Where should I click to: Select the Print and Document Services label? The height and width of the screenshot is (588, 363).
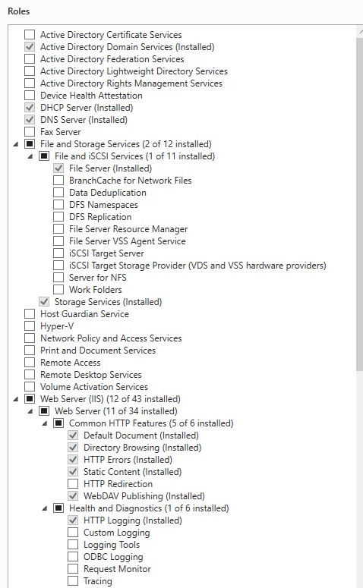[x=98, y=351]
